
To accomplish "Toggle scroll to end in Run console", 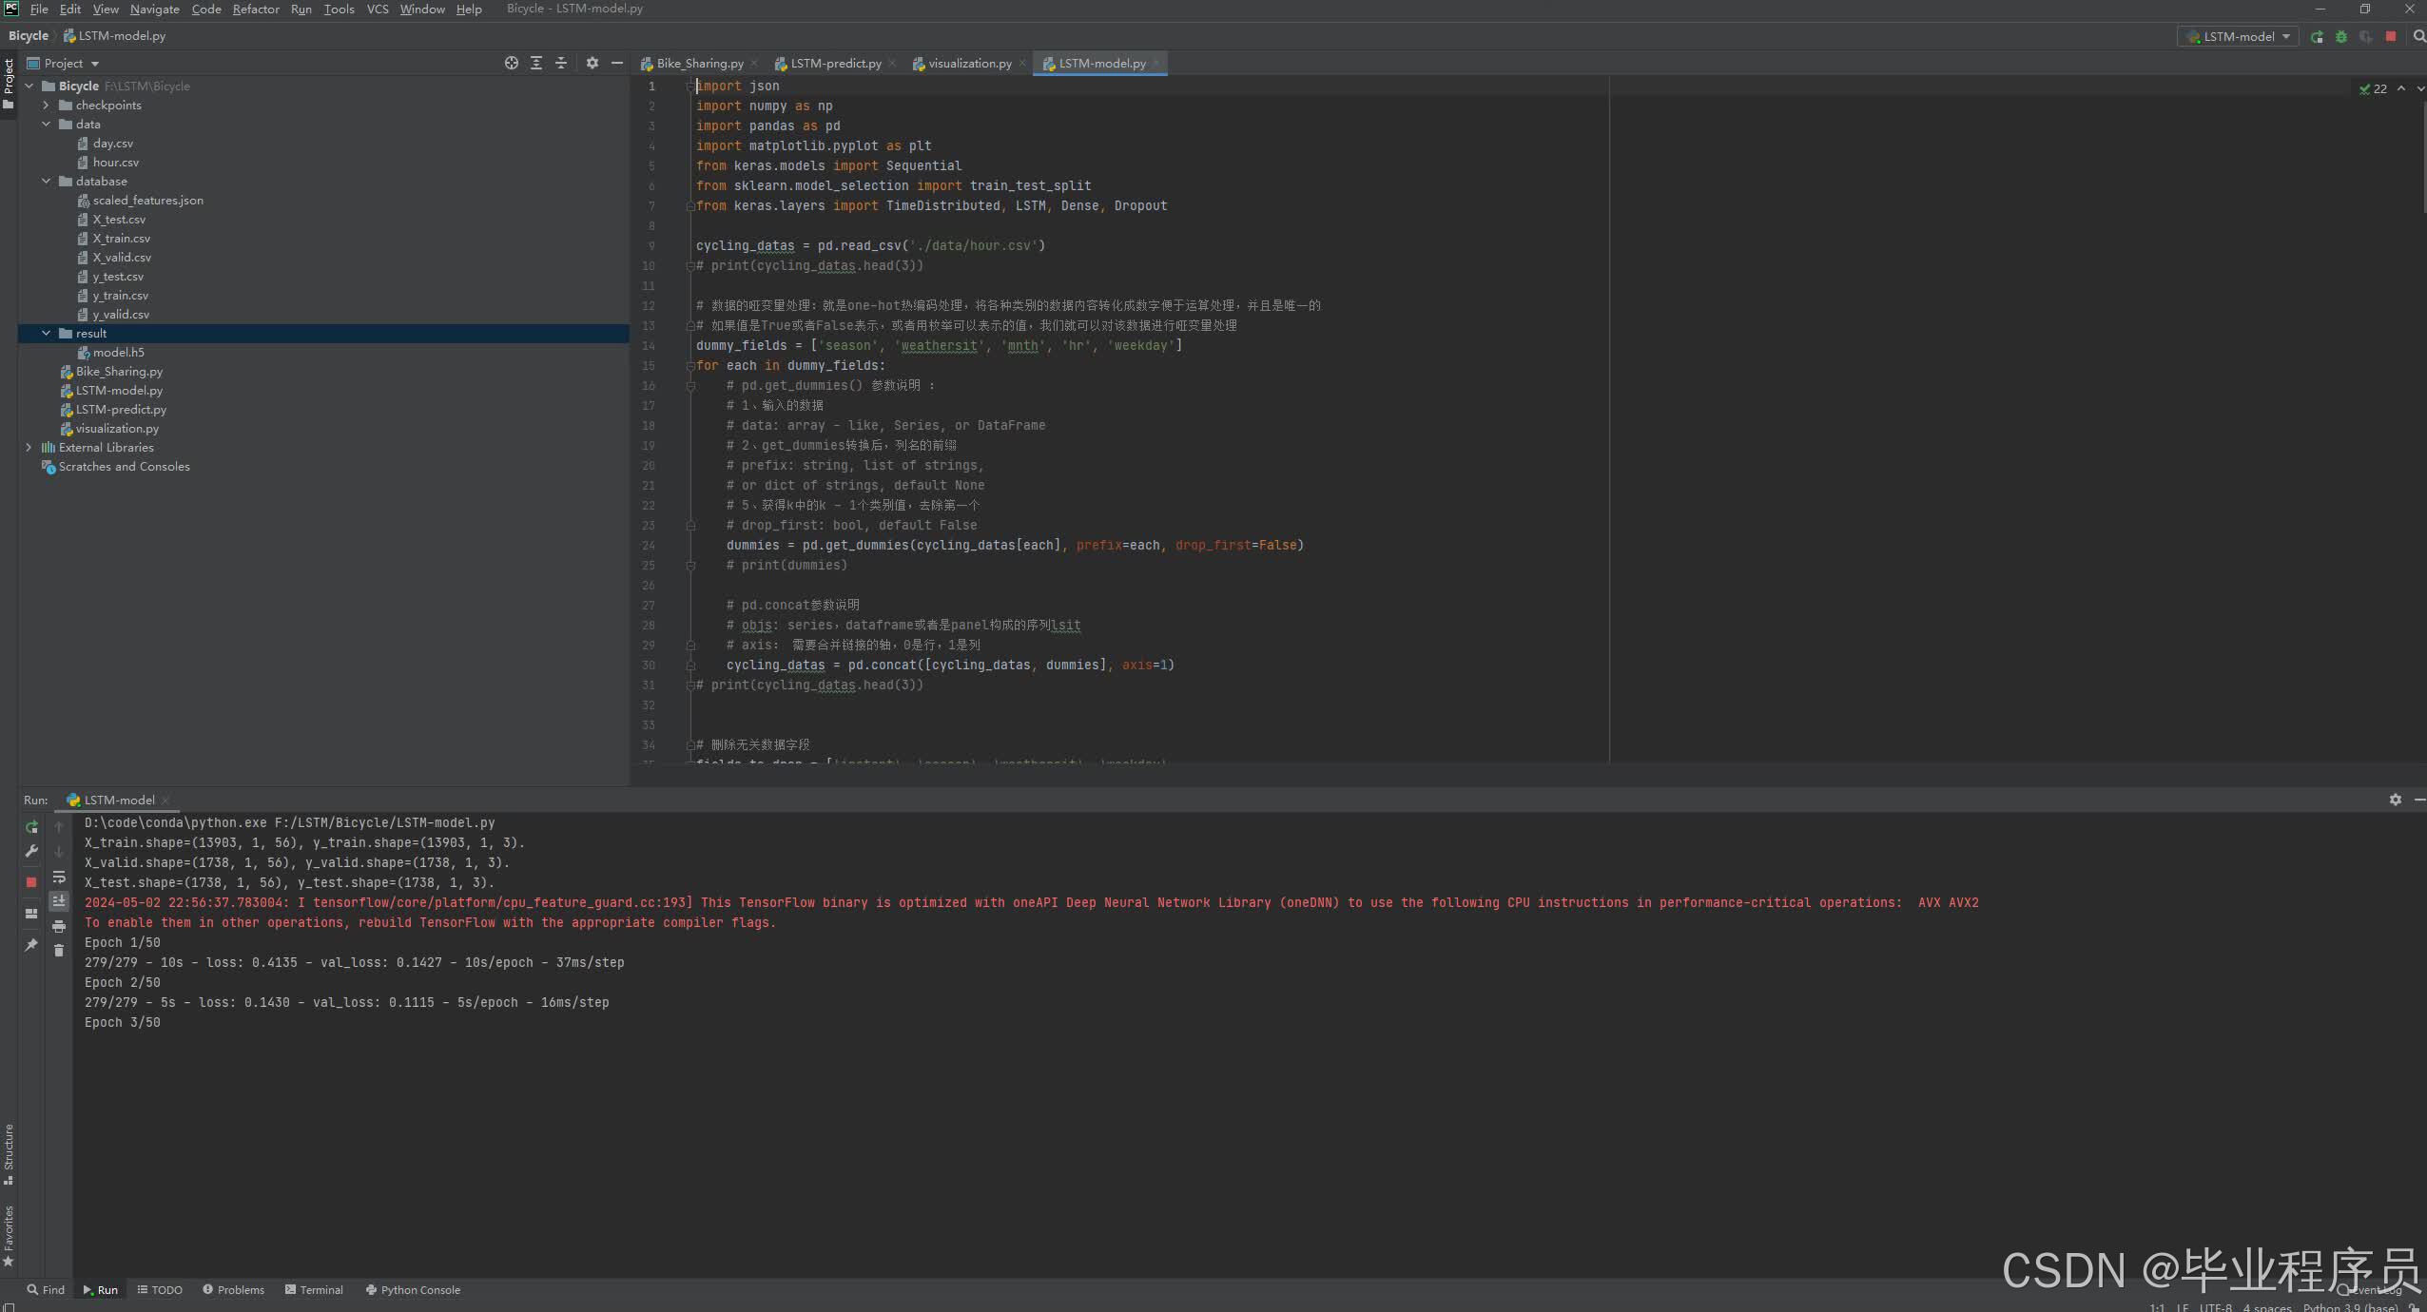I will [59, 900].
